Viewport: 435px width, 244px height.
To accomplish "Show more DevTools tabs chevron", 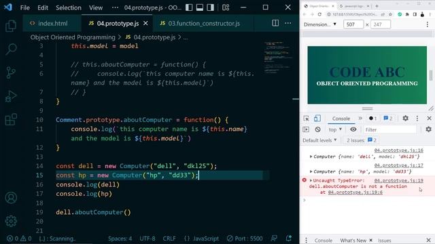I will click(360, 118).
